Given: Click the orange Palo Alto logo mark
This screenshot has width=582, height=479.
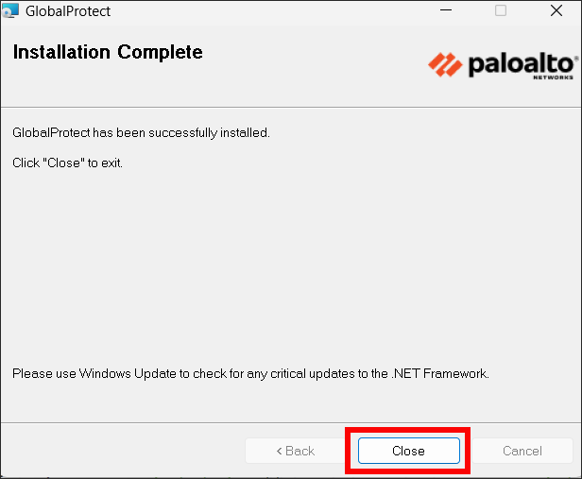Looking at the screenshot, I should [x=444, y=64].
